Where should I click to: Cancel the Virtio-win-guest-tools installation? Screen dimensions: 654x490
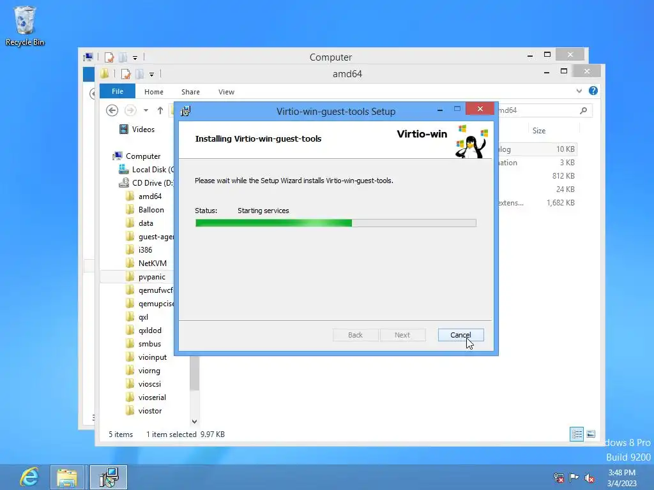point(461,335)
